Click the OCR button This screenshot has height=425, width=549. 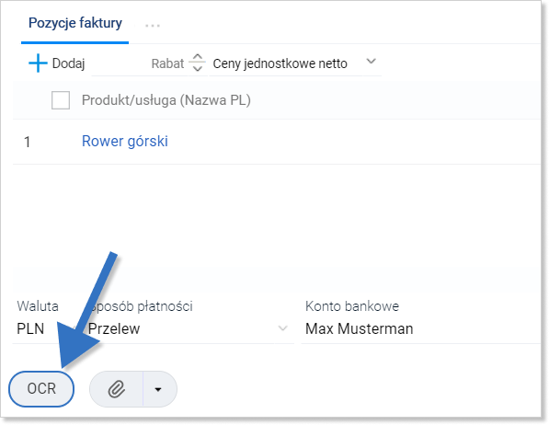41,389
